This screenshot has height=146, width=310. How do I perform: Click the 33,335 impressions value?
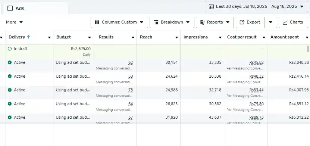215,62
